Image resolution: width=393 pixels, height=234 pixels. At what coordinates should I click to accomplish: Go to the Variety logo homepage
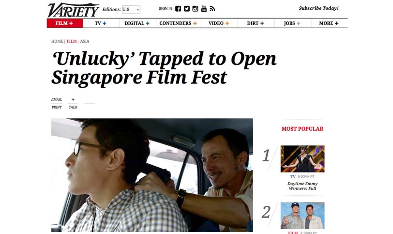pos(73,10)
